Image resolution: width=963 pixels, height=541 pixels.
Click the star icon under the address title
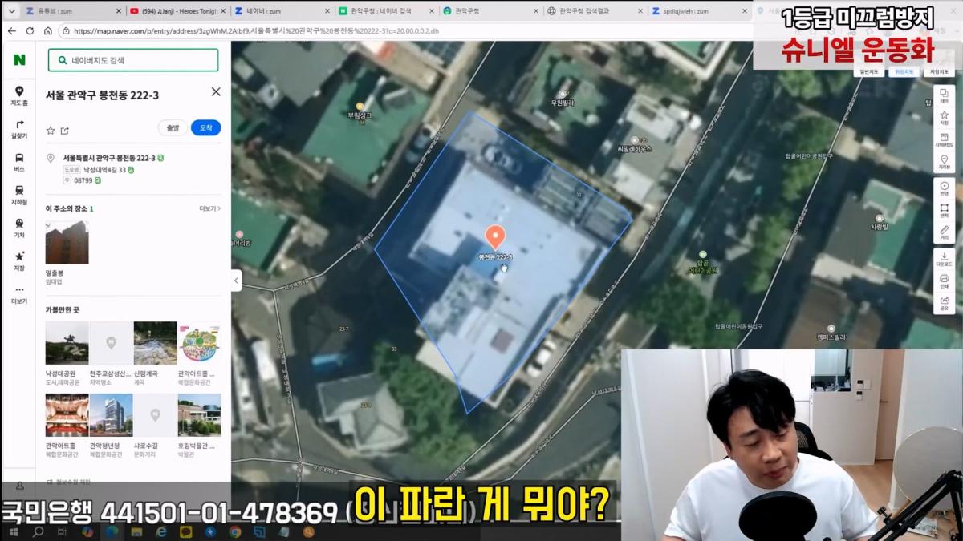(50, 131)
